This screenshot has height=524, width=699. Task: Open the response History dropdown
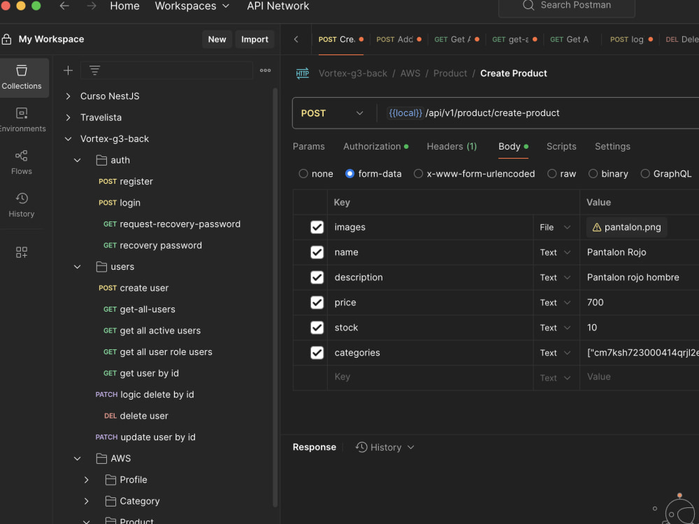(x=385, y=447)
